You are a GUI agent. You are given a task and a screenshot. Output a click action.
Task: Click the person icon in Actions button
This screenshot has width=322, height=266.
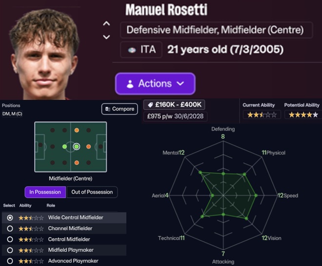130,84
